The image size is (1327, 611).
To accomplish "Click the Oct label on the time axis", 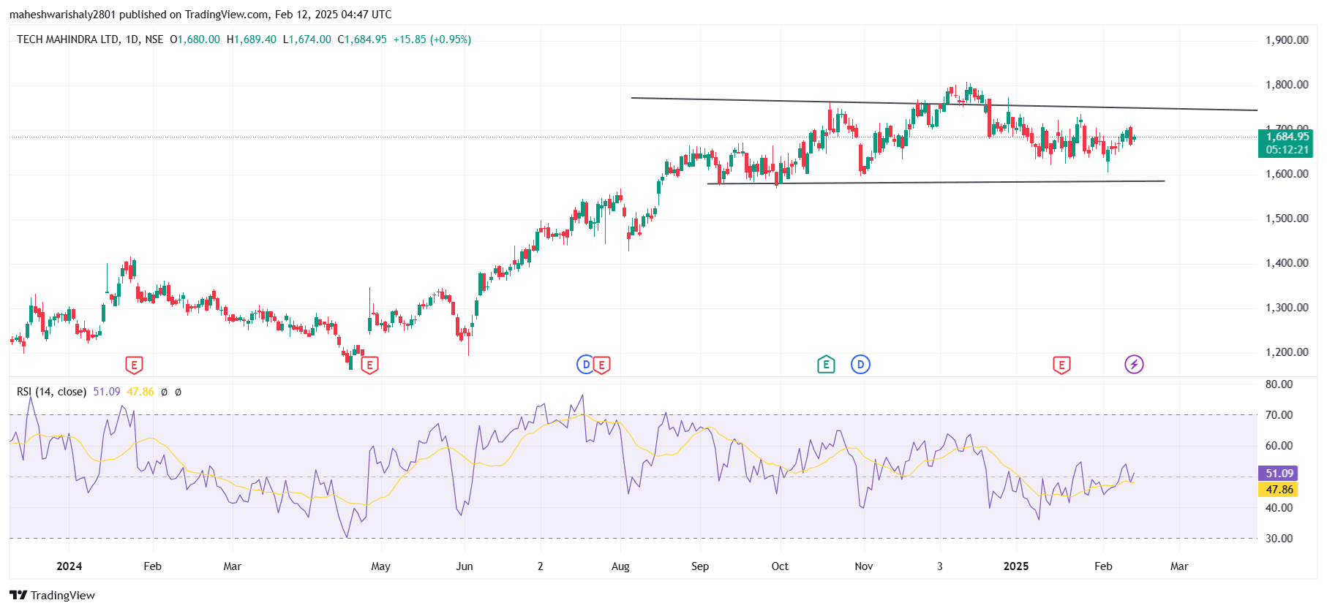I will 780,566.
